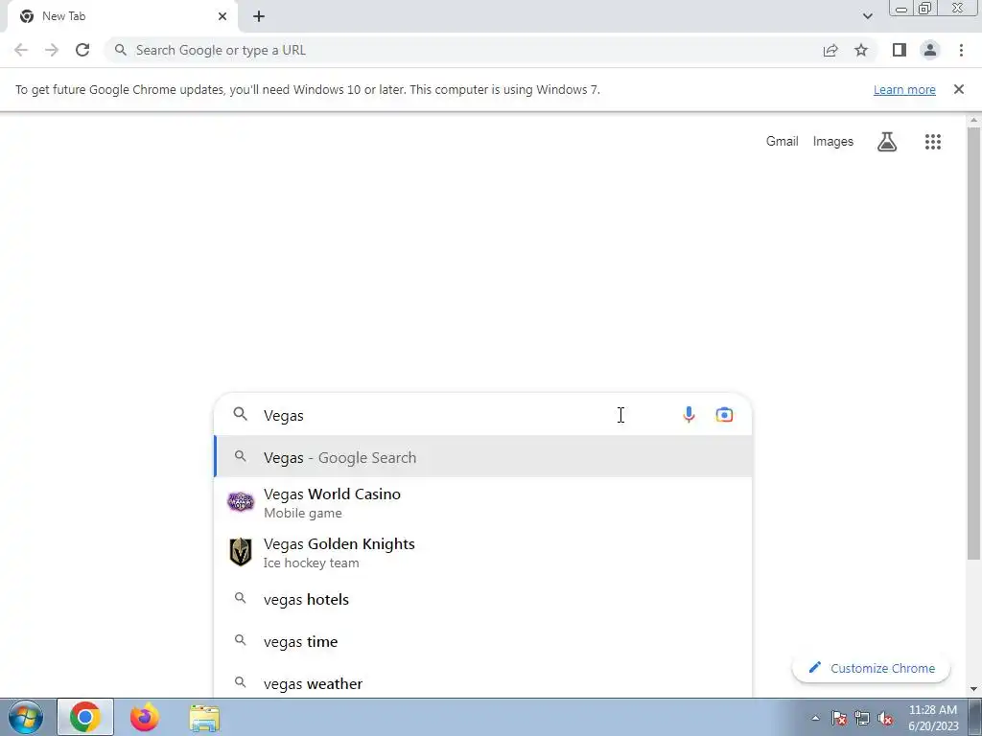Start voice search with the microphone
The width and height of the screenshot is (982, 736).
pos(689,415)
